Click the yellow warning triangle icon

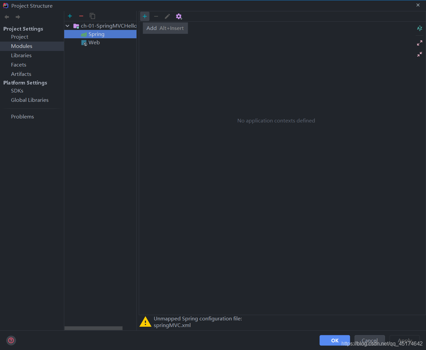145,322
